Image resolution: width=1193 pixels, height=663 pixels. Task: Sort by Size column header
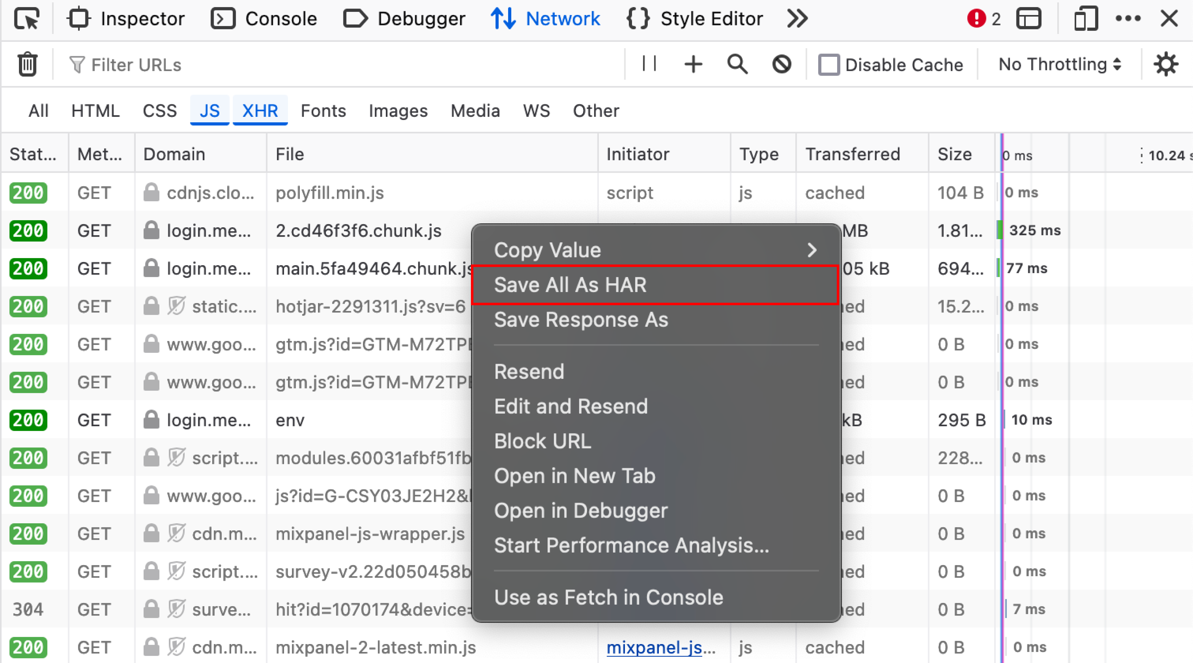[x=961, y=154]
